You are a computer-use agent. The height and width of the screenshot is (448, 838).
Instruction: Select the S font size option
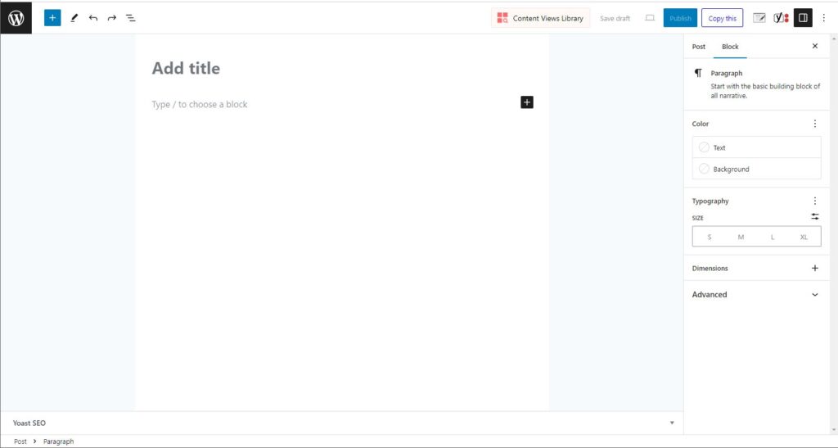click(x=709, y=237)
